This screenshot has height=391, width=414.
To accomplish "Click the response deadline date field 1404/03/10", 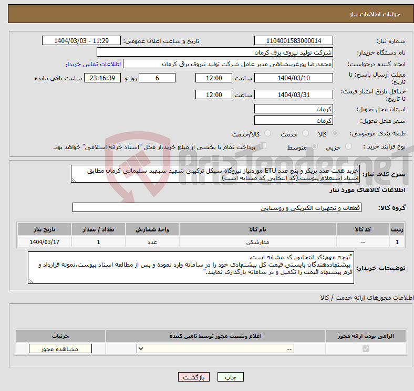I will (x=293, y=78).
